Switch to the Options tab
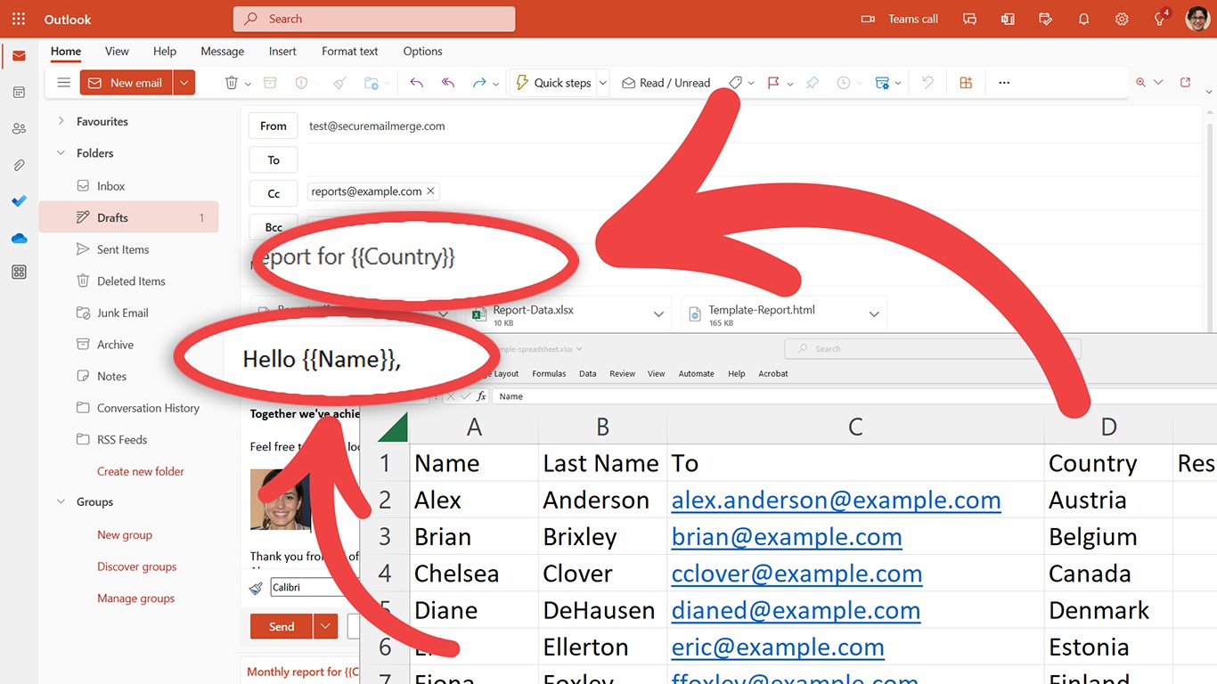The width and height of the screenshot is (1217, 684). (422, 52)
